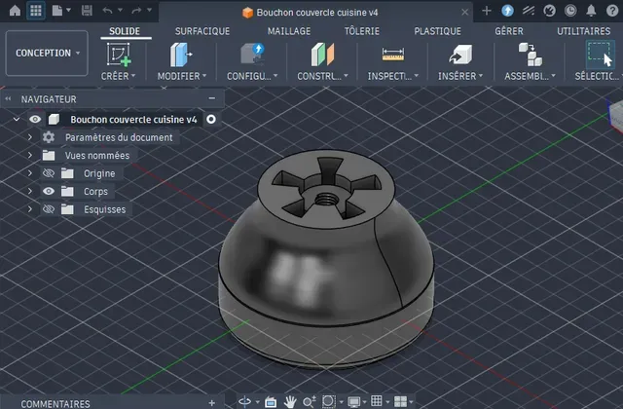This screenshot has height=409, width=623.
Task: Switch to the UTILITAIRES tab
Action: tap(584, 31)
